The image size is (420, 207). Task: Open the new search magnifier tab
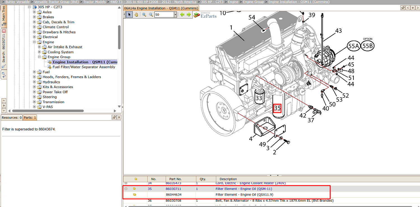coord(4,75)
